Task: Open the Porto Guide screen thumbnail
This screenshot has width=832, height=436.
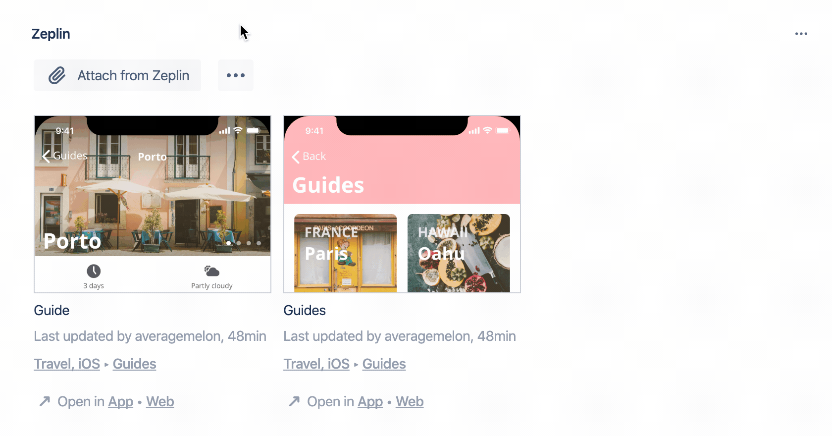Action: click(x=153, y=204)
